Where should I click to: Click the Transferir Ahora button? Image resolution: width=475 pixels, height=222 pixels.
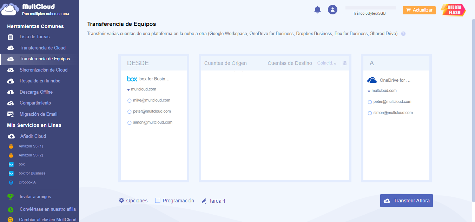tap(407, 201)
